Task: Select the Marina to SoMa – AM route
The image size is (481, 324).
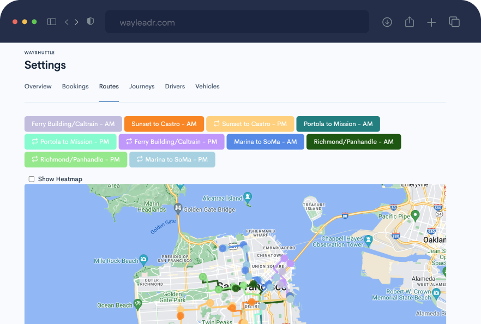Action: (x=265, y=141)
